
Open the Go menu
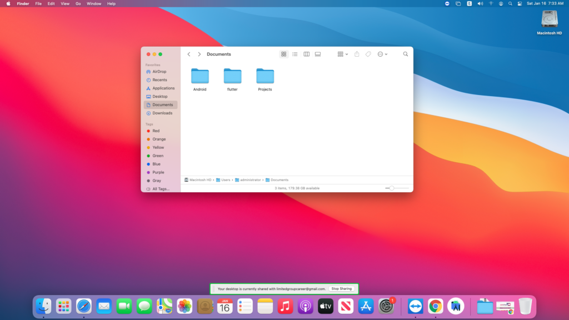(78, 4)
